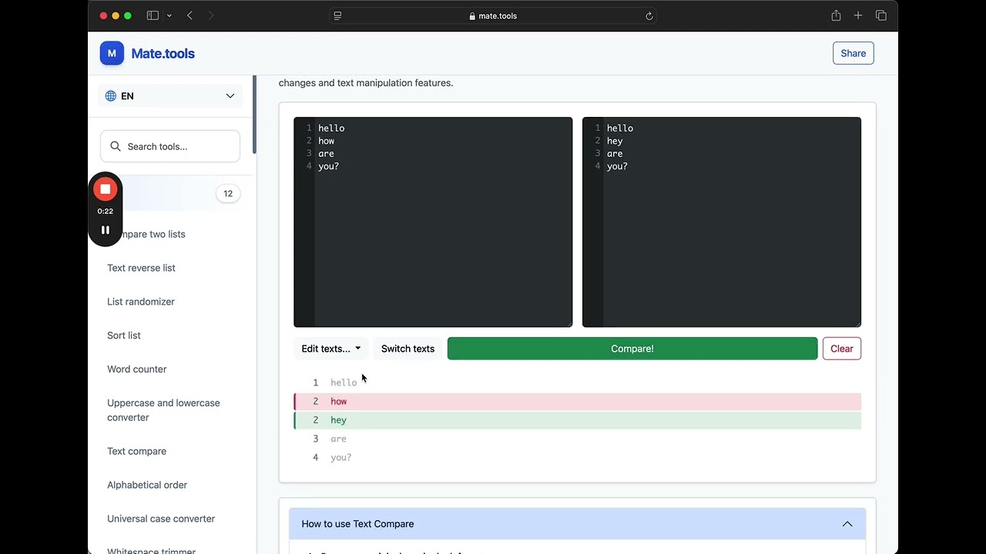The width and height of the screenshot is (986, 554).
Task: Click inside the left text editor
Action: click(433, 222)
